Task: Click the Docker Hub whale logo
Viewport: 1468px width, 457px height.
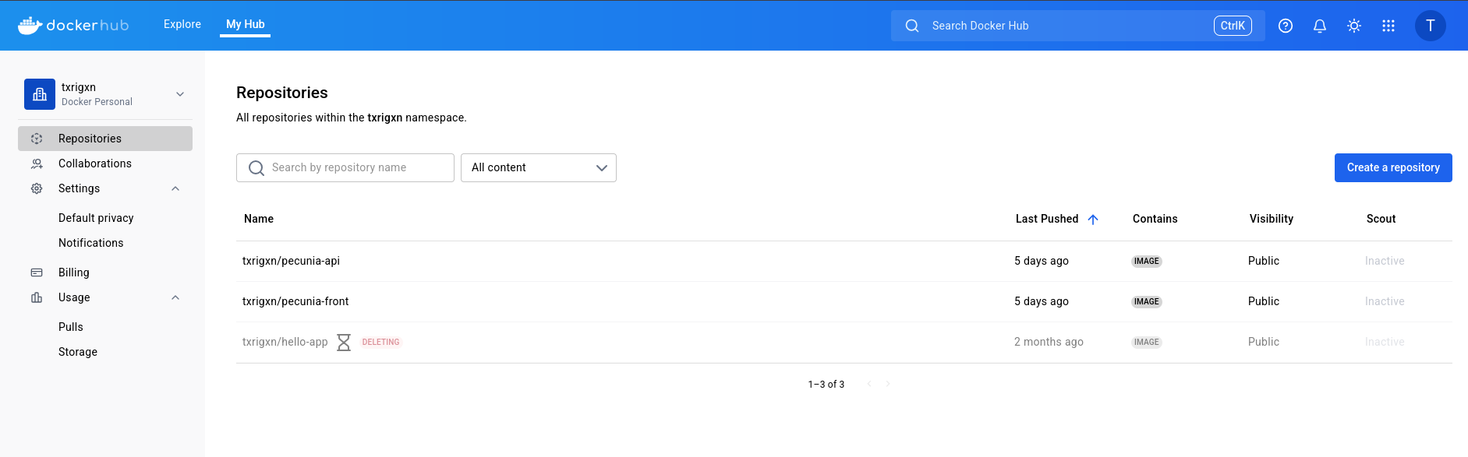Action: click(x=73, y=26)
